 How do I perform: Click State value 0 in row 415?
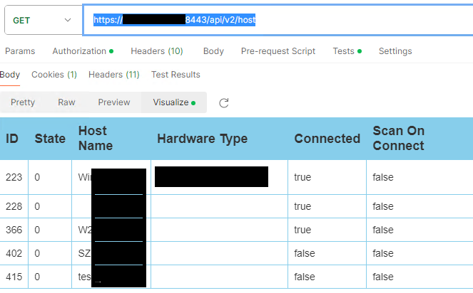pos(37,277)
